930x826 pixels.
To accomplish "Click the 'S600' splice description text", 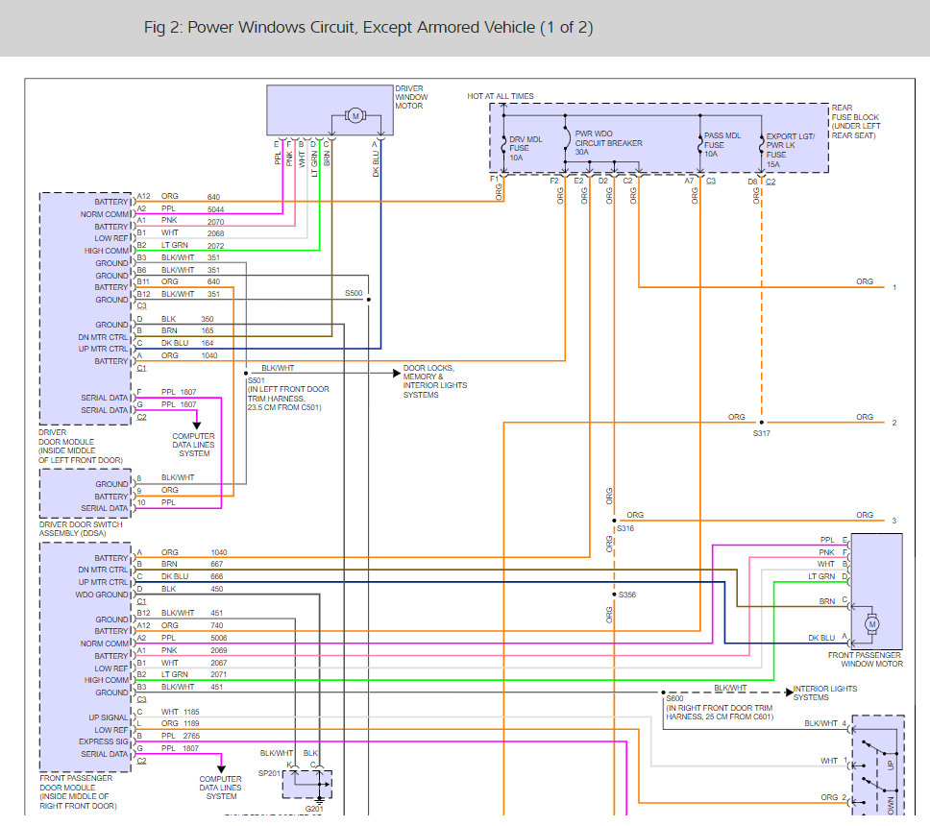I will point(720,708).
